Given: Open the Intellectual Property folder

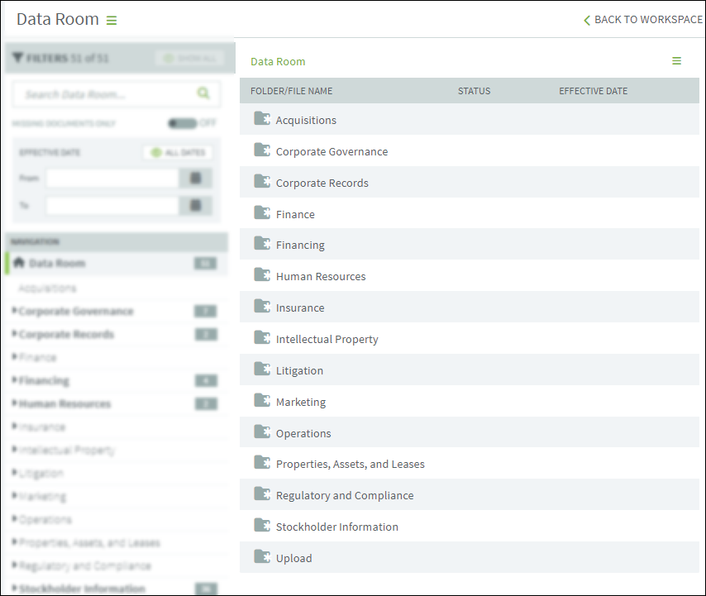Looking at the screenshot, I should 327,339.
